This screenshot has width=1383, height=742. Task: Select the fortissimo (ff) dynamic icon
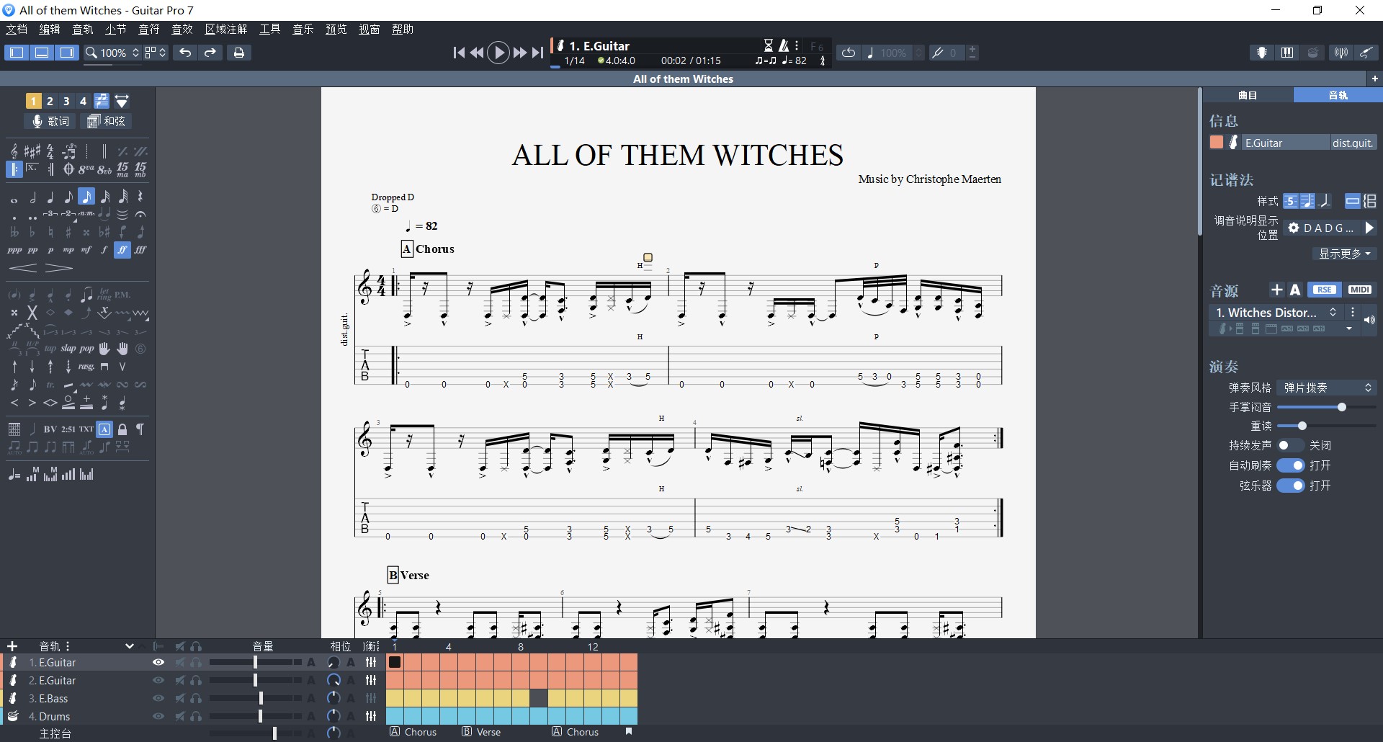point(122,250)
